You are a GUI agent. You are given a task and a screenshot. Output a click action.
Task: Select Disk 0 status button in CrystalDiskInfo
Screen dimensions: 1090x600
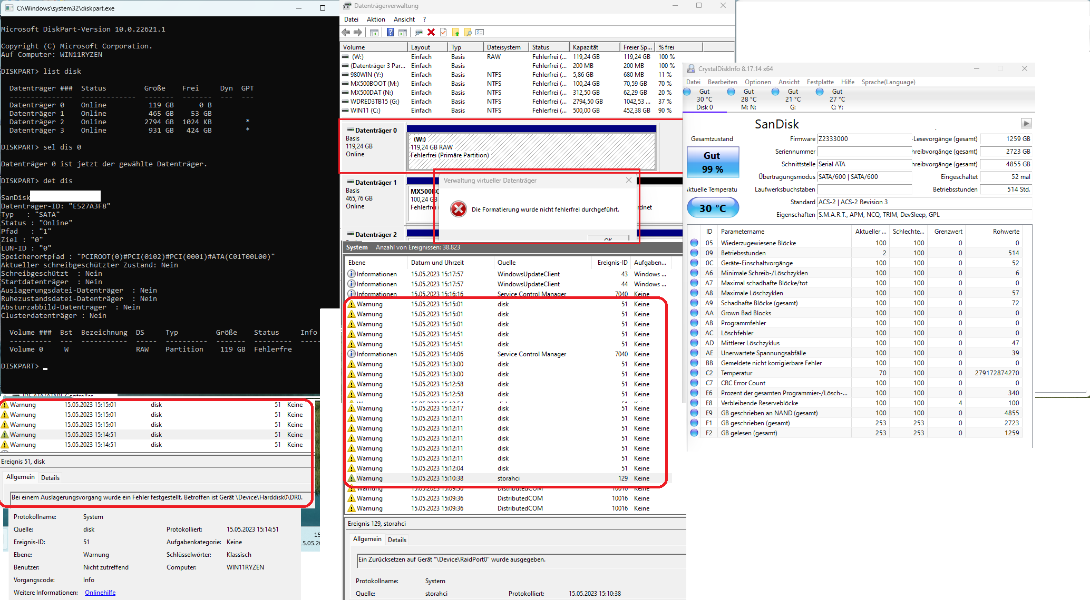pos(704,99)
